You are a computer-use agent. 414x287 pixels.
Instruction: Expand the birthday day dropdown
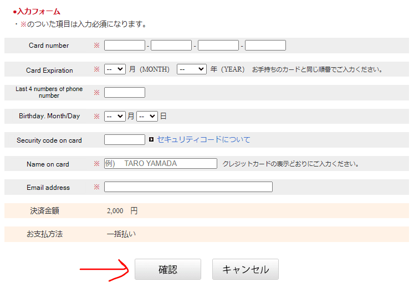click(x=147, y=117)
